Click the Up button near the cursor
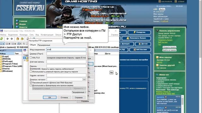Image resolution: width=202 pixels, height=113 pixels. [111, 73]
